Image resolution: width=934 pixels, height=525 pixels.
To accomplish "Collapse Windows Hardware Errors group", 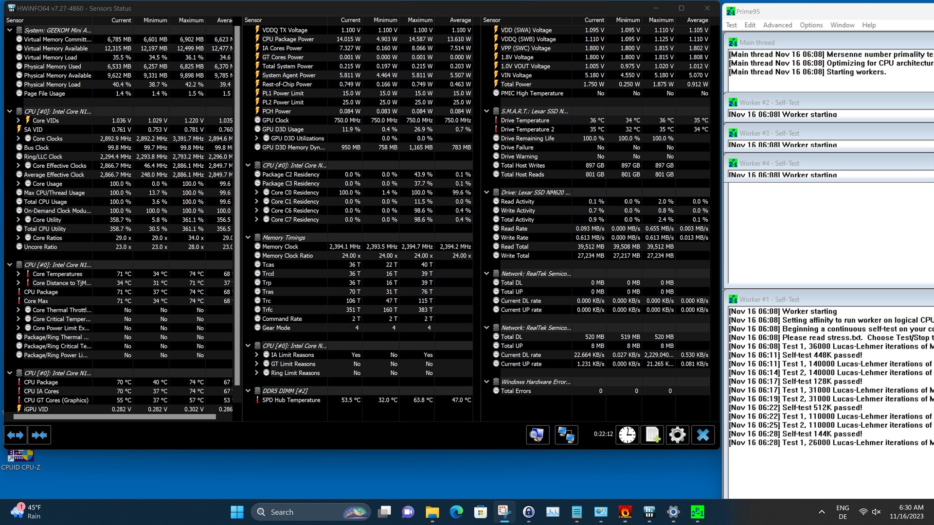I will pos(486,382).
